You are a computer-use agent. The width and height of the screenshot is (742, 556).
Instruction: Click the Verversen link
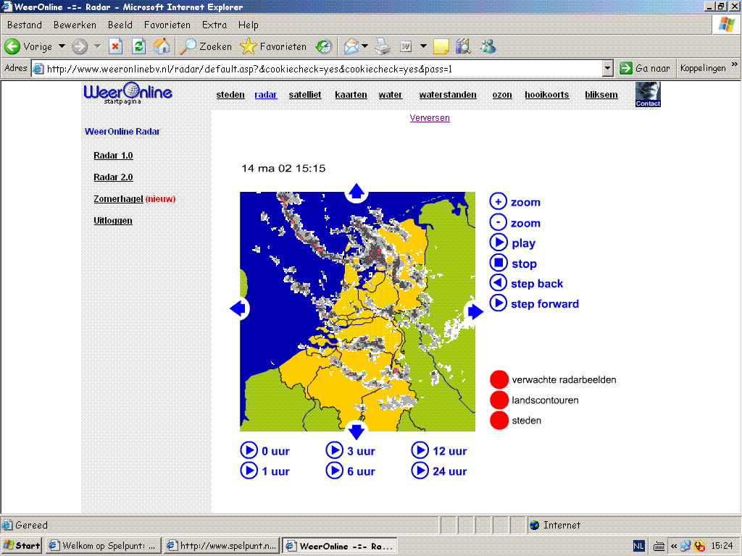click(430, 118)
